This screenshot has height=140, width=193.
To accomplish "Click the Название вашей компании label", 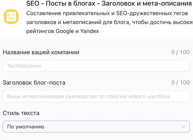I will click(x=41, y=52).
